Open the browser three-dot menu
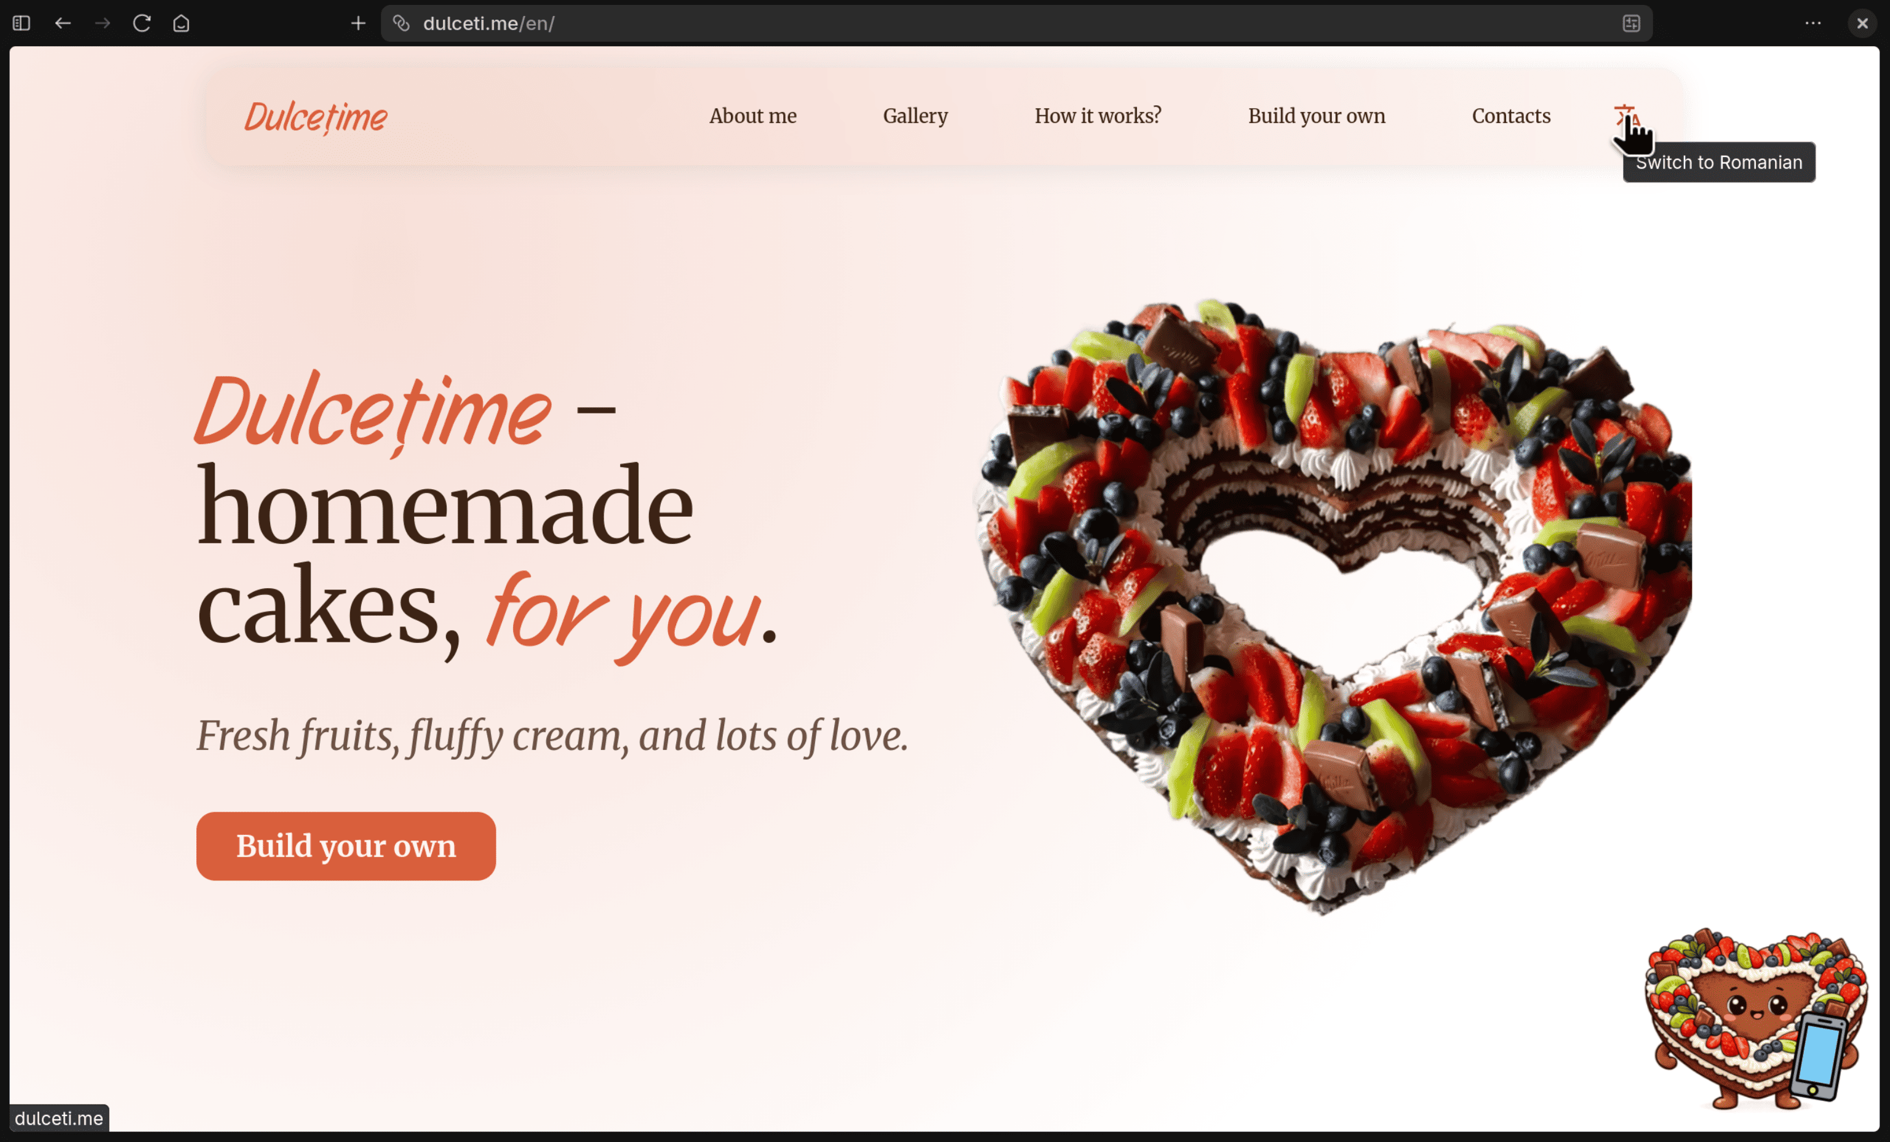Screen dimensions: 1890x1142 [1813, 23]
